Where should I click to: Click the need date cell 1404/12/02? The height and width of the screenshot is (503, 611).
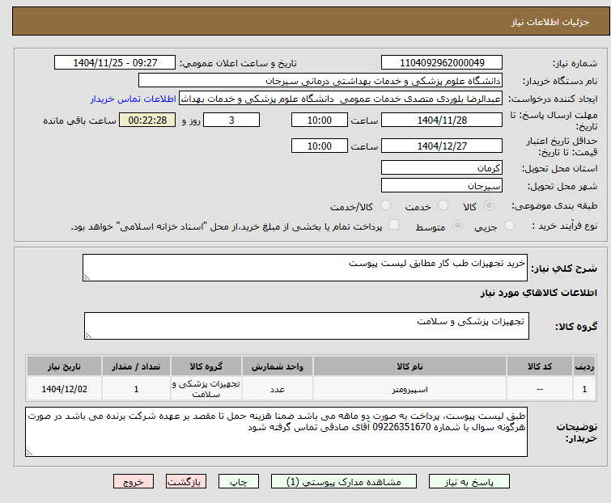(64, 388)
